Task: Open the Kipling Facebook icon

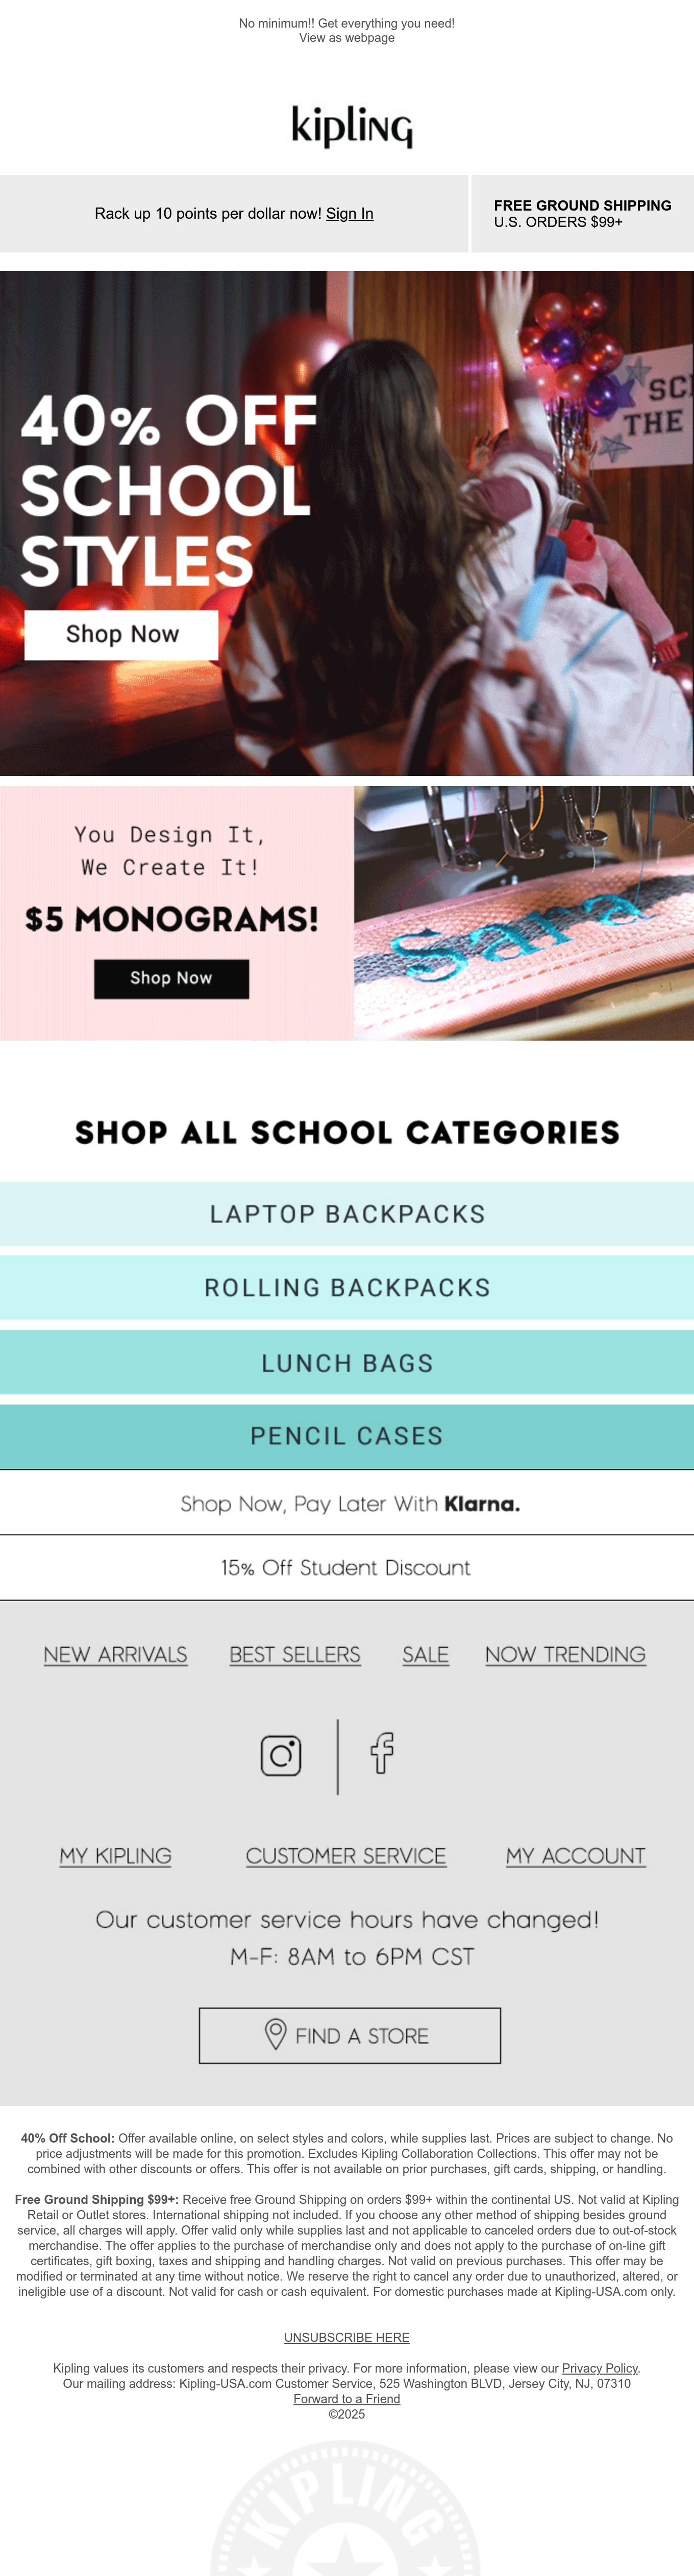Action: point(382,1753)
